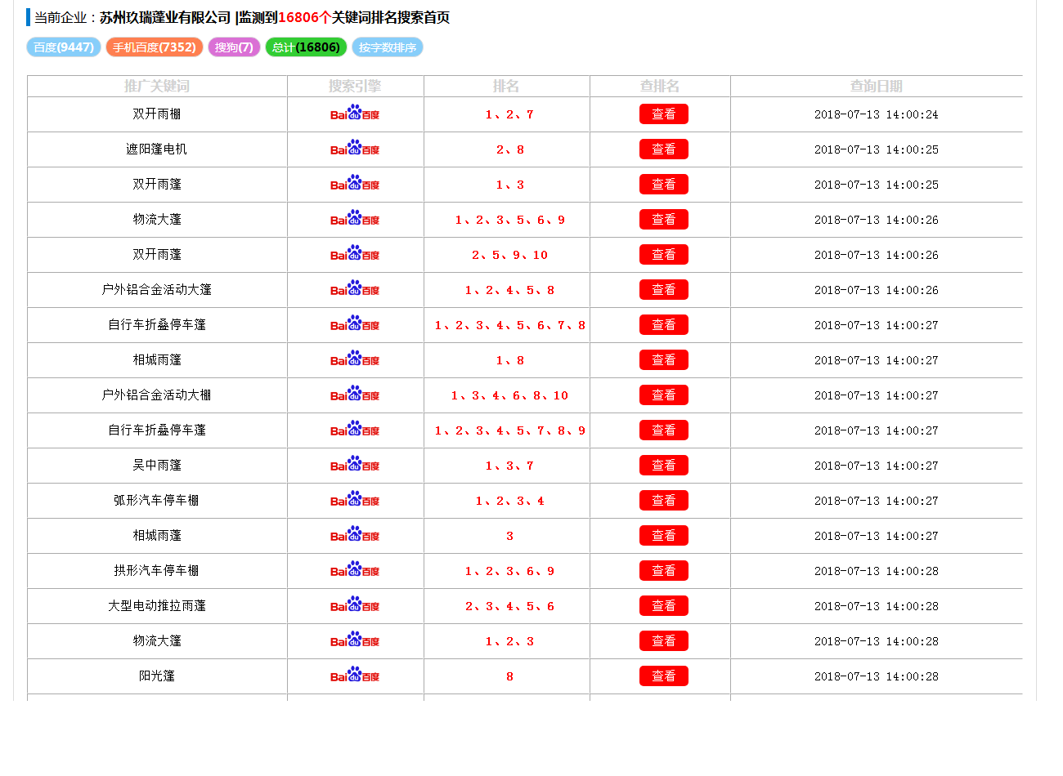The height and width of the screenshot is (776, 1063).
Task: Open the 总计(16806) total tab
Action: [306, 47]
